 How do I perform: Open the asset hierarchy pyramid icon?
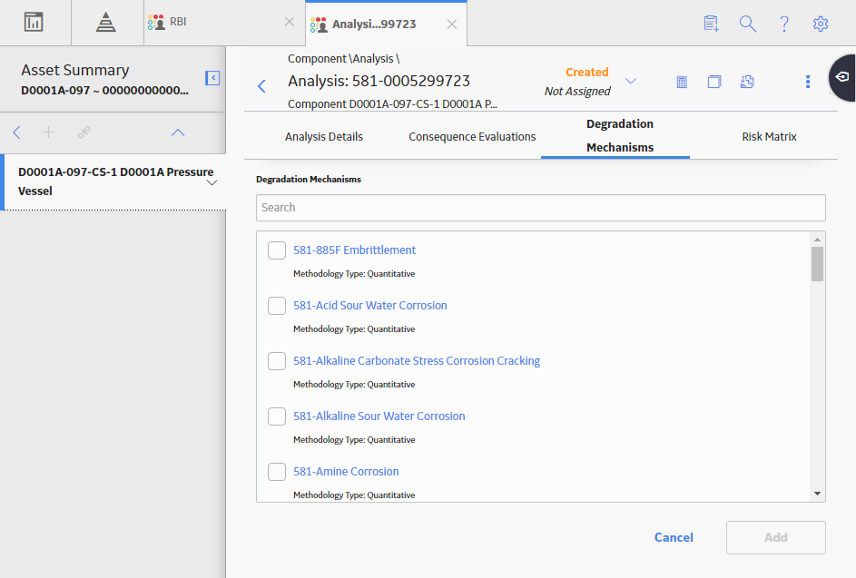pyautogui.click(x=106, y=23)
